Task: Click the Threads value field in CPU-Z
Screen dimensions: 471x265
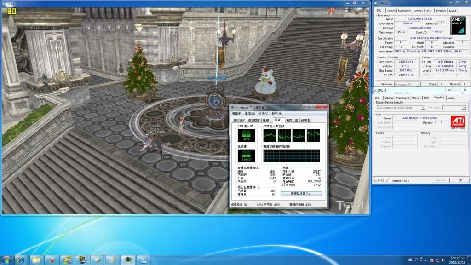Action: [x=465, y=84]
